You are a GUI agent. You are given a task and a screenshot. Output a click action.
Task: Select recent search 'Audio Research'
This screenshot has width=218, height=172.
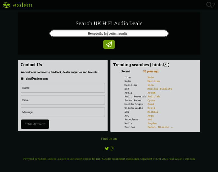click(135, 96)
